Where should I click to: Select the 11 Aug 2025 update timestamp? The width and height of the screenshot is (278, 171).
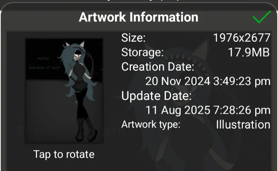(208, 110)
